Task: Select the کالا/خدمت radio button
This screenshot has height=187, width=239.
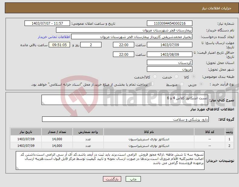Action: click(x=155, y=77)
